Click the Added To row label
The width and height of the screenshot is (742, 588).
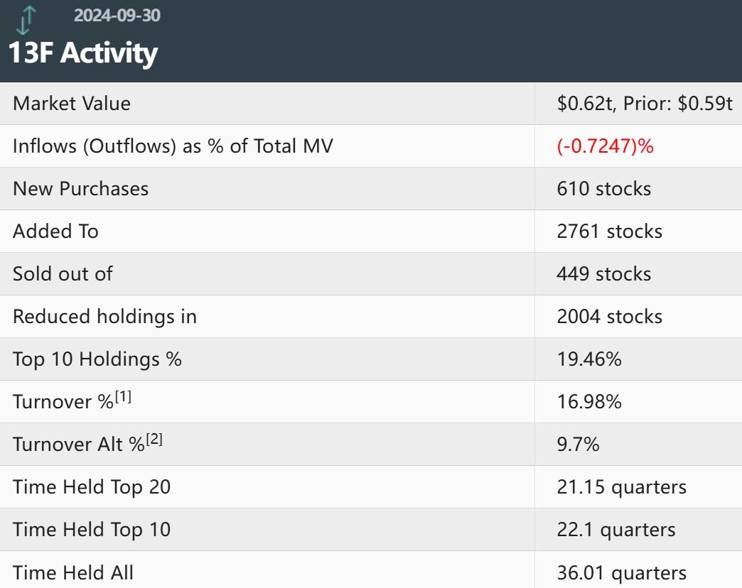coord(55,232)
